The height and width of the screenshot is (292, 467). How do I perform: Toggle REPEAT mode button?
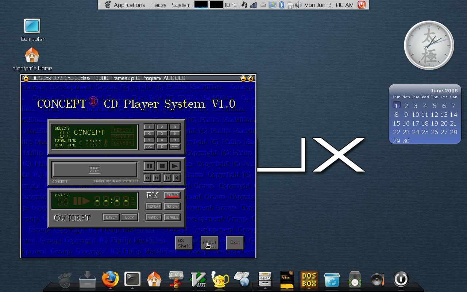pyautogui.click(x=154, y=206)
